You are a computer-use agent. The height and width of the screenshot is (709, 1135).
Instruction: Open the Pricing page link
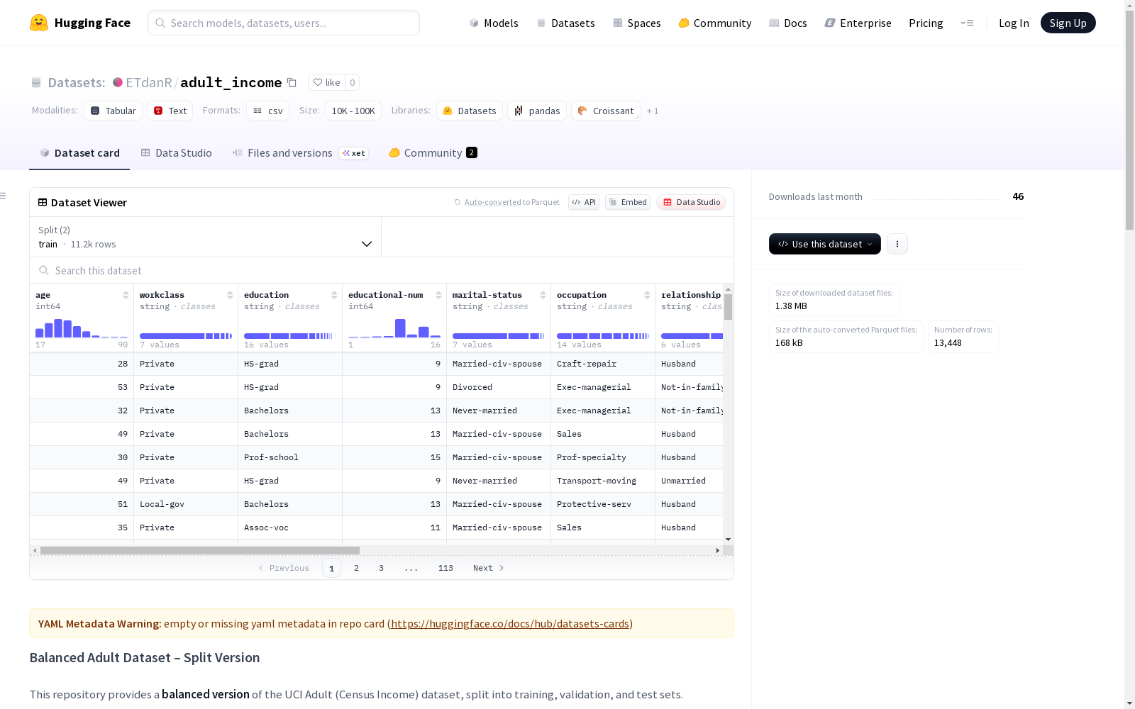pyautogui.click(x=926, y=23)
